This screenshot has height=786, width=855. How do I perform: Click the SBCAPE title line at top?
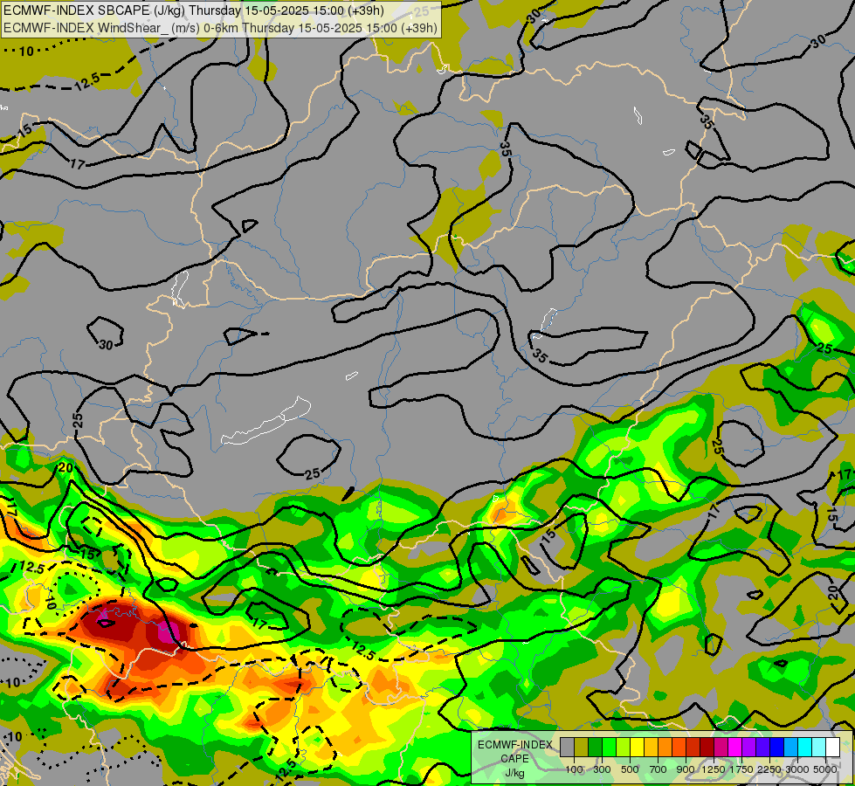click(194, 10)
